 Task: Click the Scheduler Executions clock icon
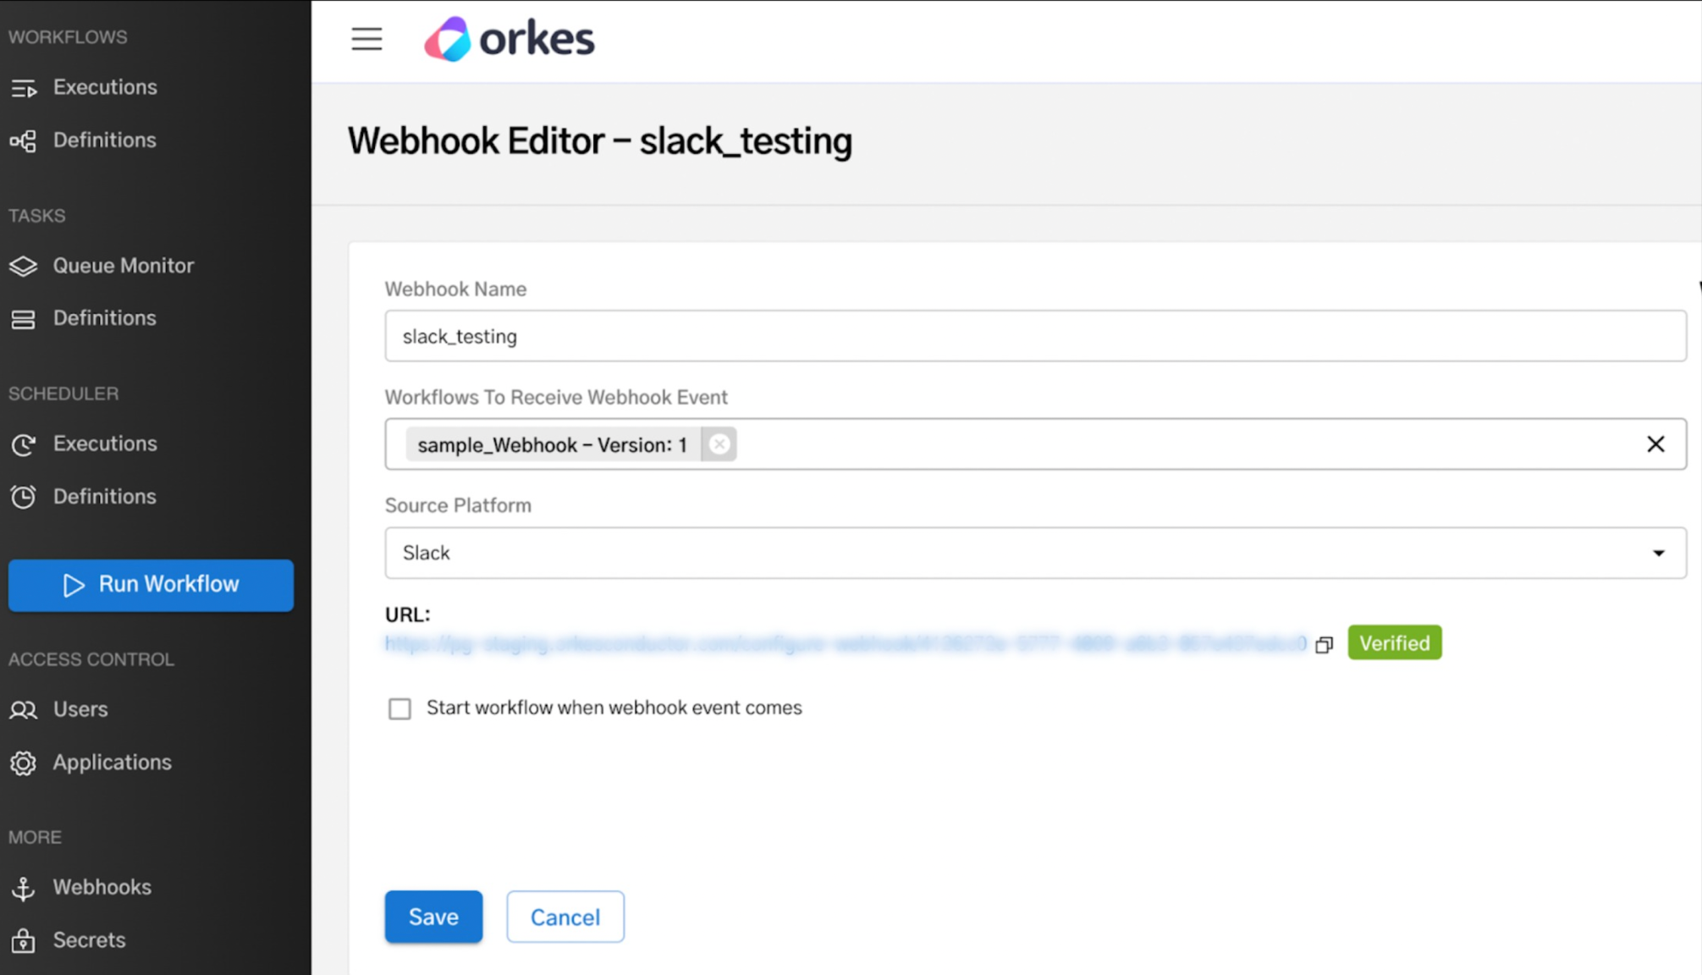[25, 444]
